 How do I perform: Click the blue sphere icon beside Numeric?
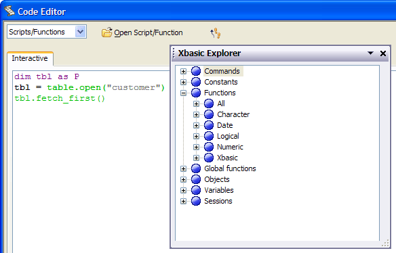point(209,147)
